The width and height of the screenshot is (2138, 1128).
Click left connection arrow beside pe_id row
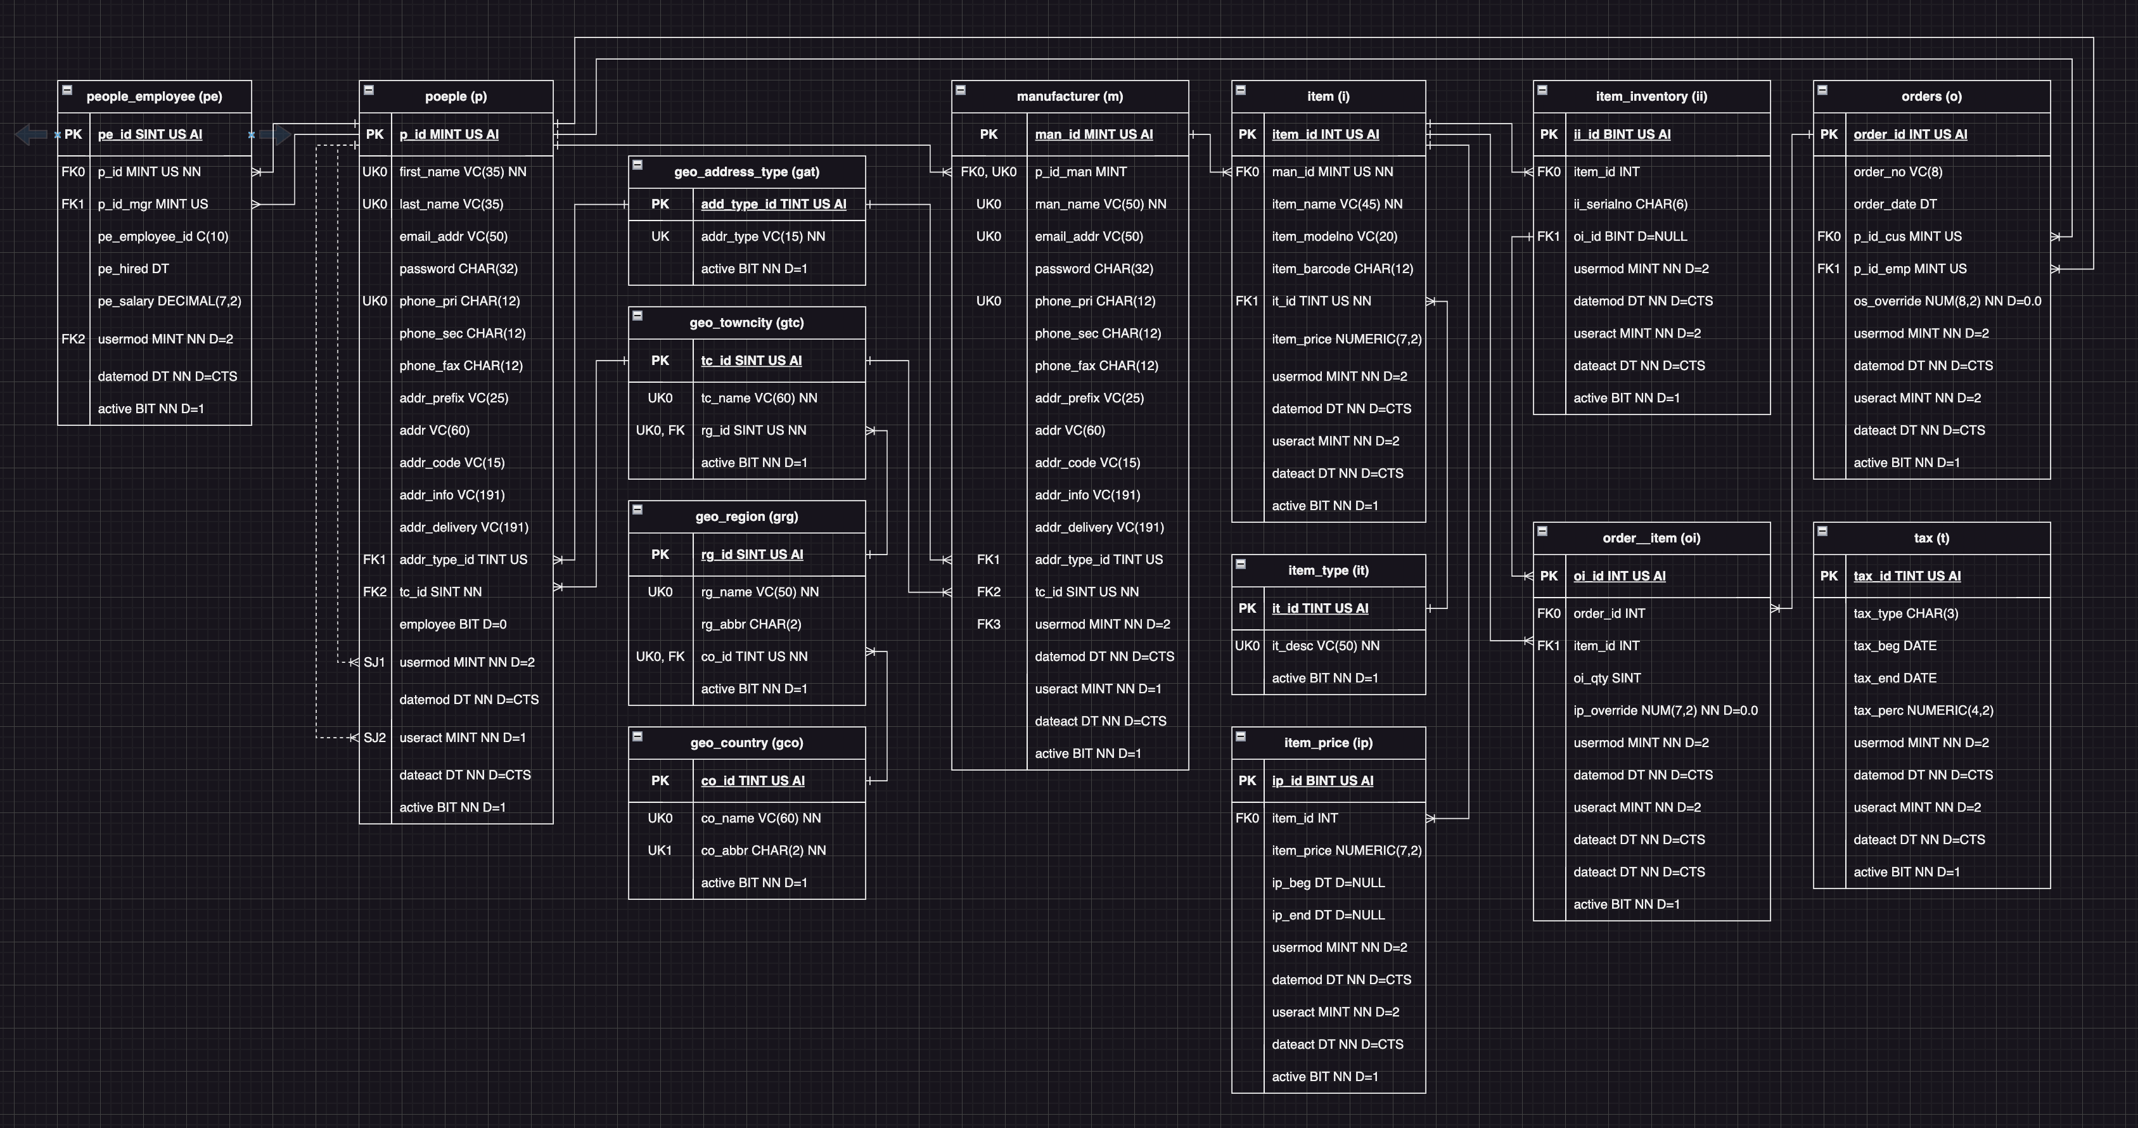32,134
